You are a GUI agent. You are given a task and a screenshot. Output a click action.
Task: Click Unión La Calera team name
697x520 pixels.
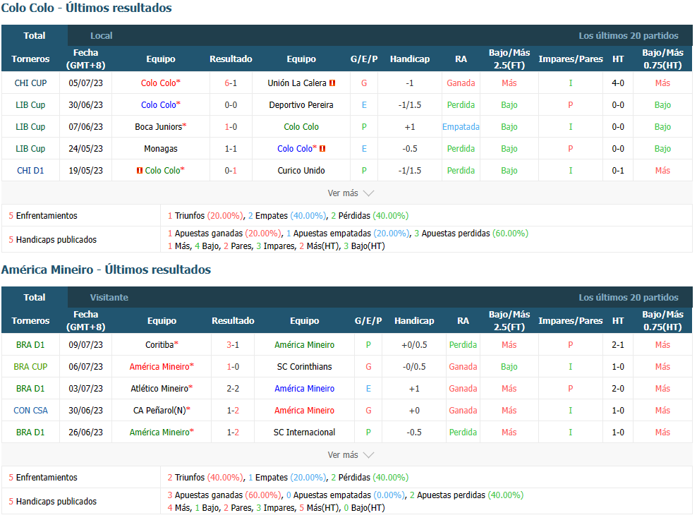297,83
